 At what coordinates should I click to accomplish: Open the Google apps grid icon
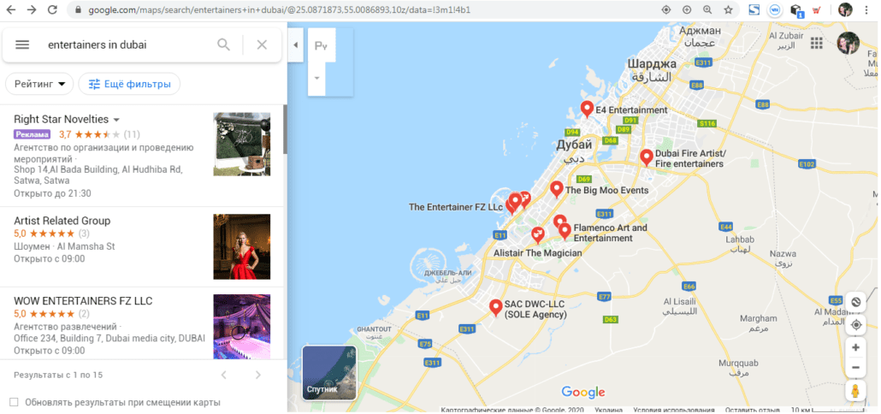tap(816, 44)
